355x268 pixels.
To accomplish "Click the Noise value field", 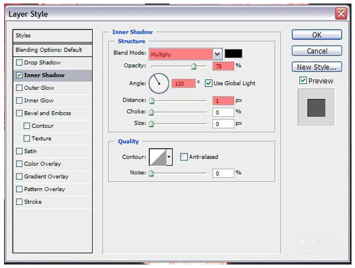I will click(x=223, y=174).
